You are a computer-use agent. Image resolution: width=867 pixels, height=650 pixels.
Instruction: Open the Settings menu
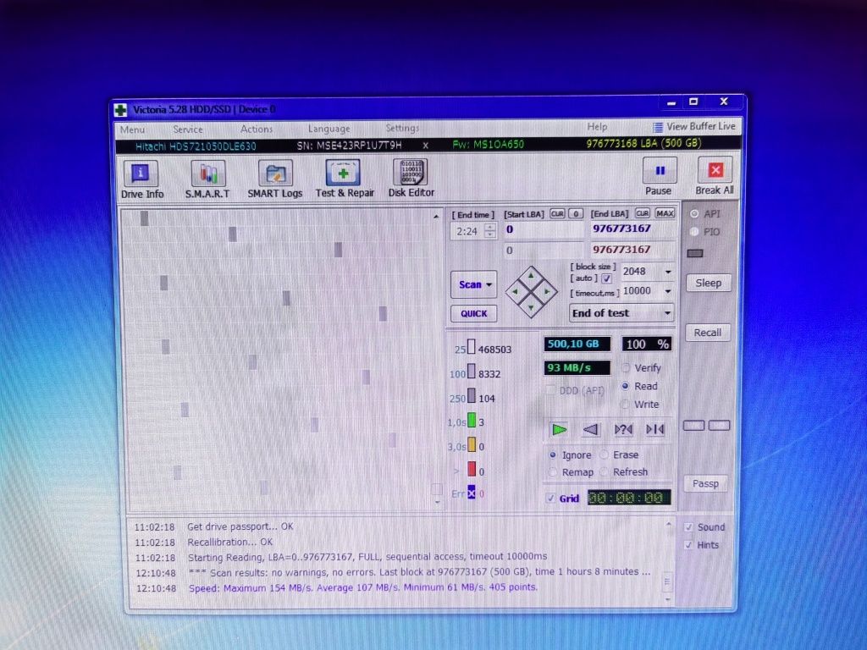tap(402, 129)
